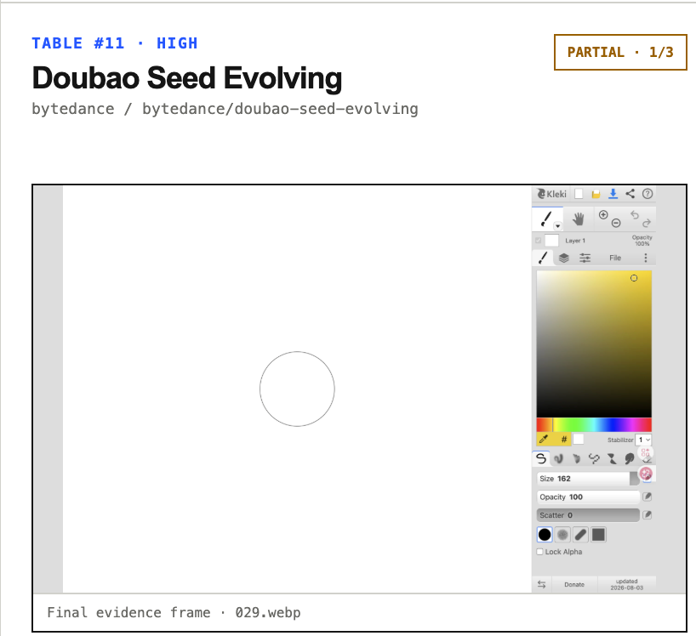Screen dimensions: 696x636
Task: Open the help question mark icon
Action: [648, 193]
